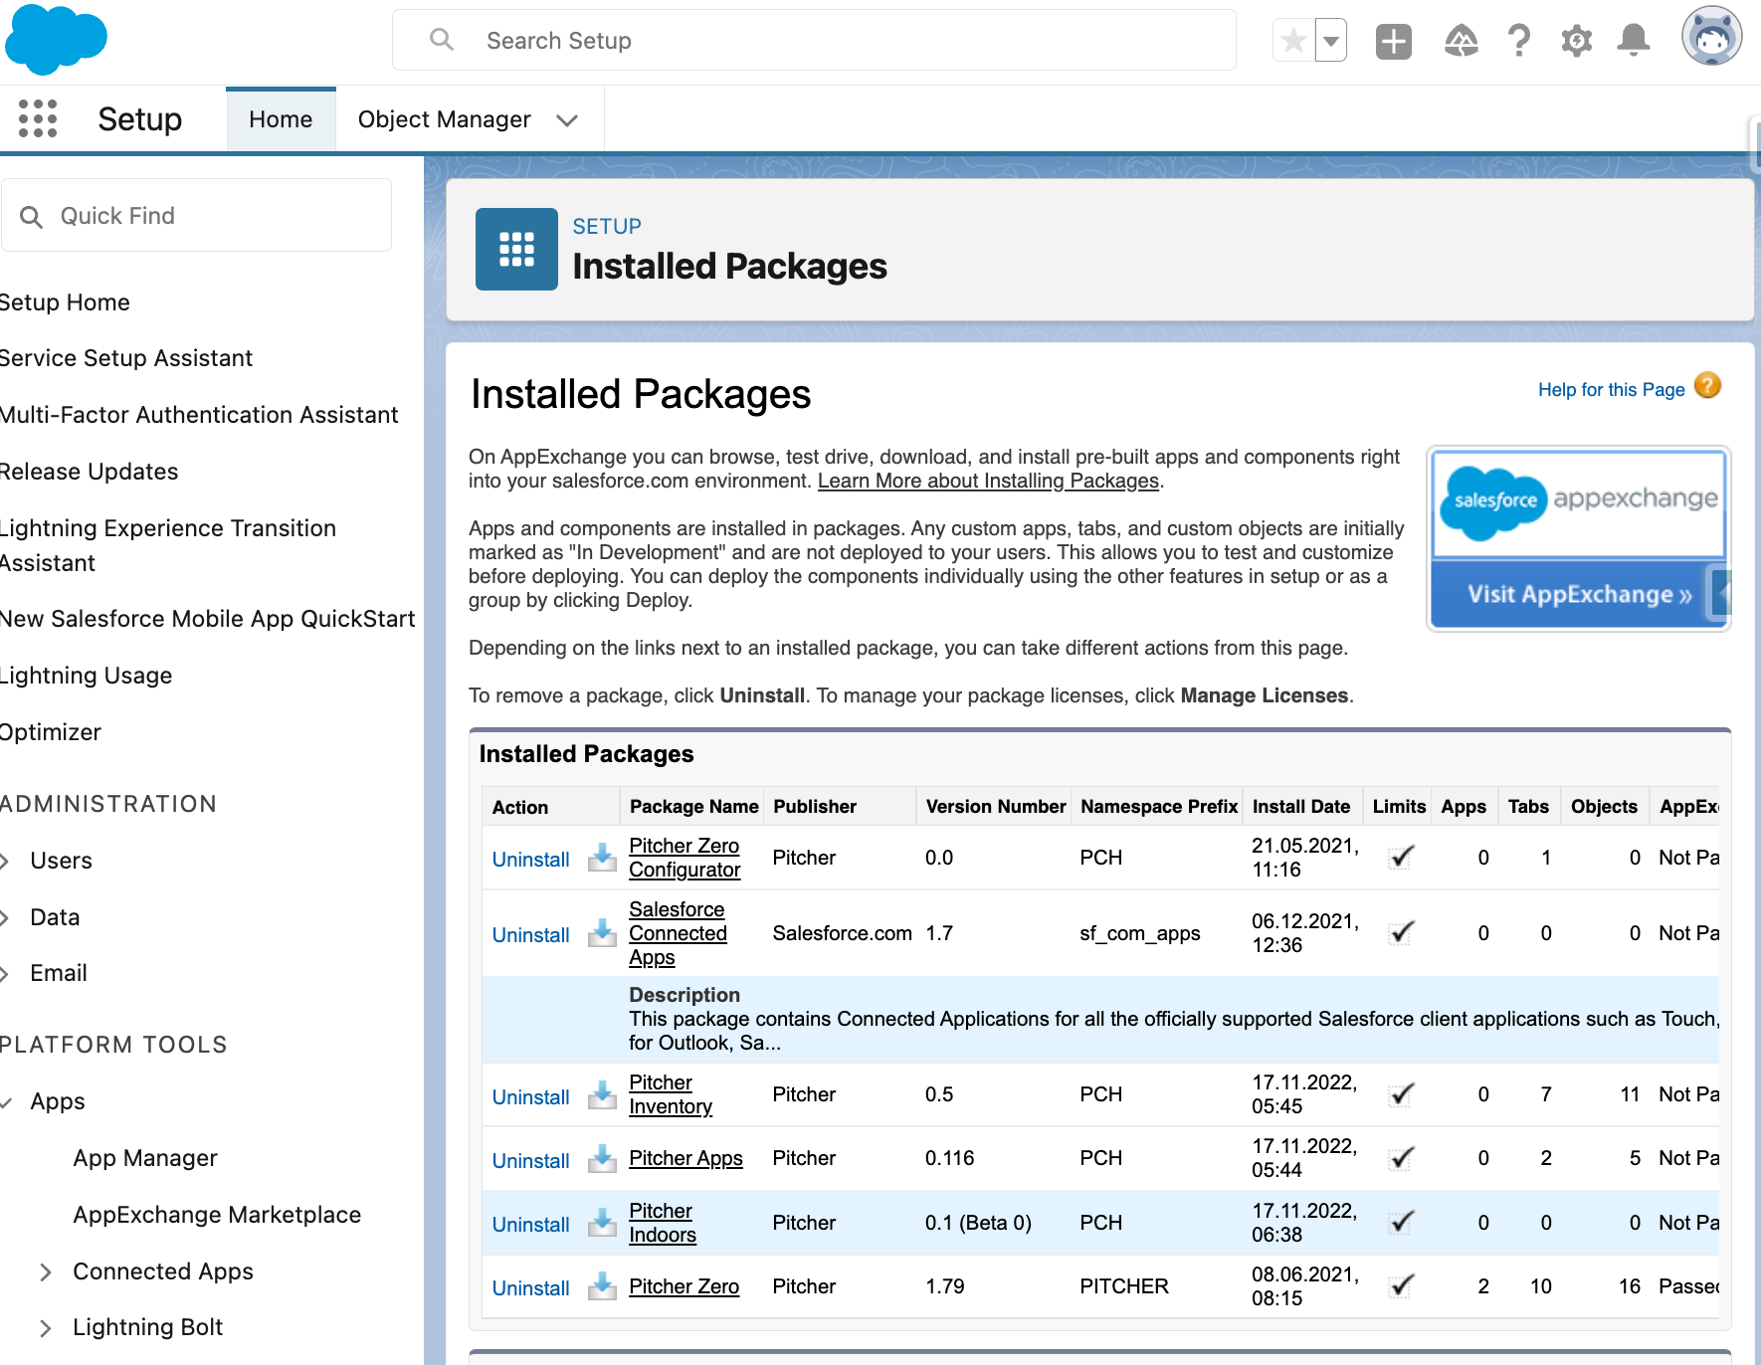Click download icon for Pitcher Zero Configurator

click(x=602, y=857)
